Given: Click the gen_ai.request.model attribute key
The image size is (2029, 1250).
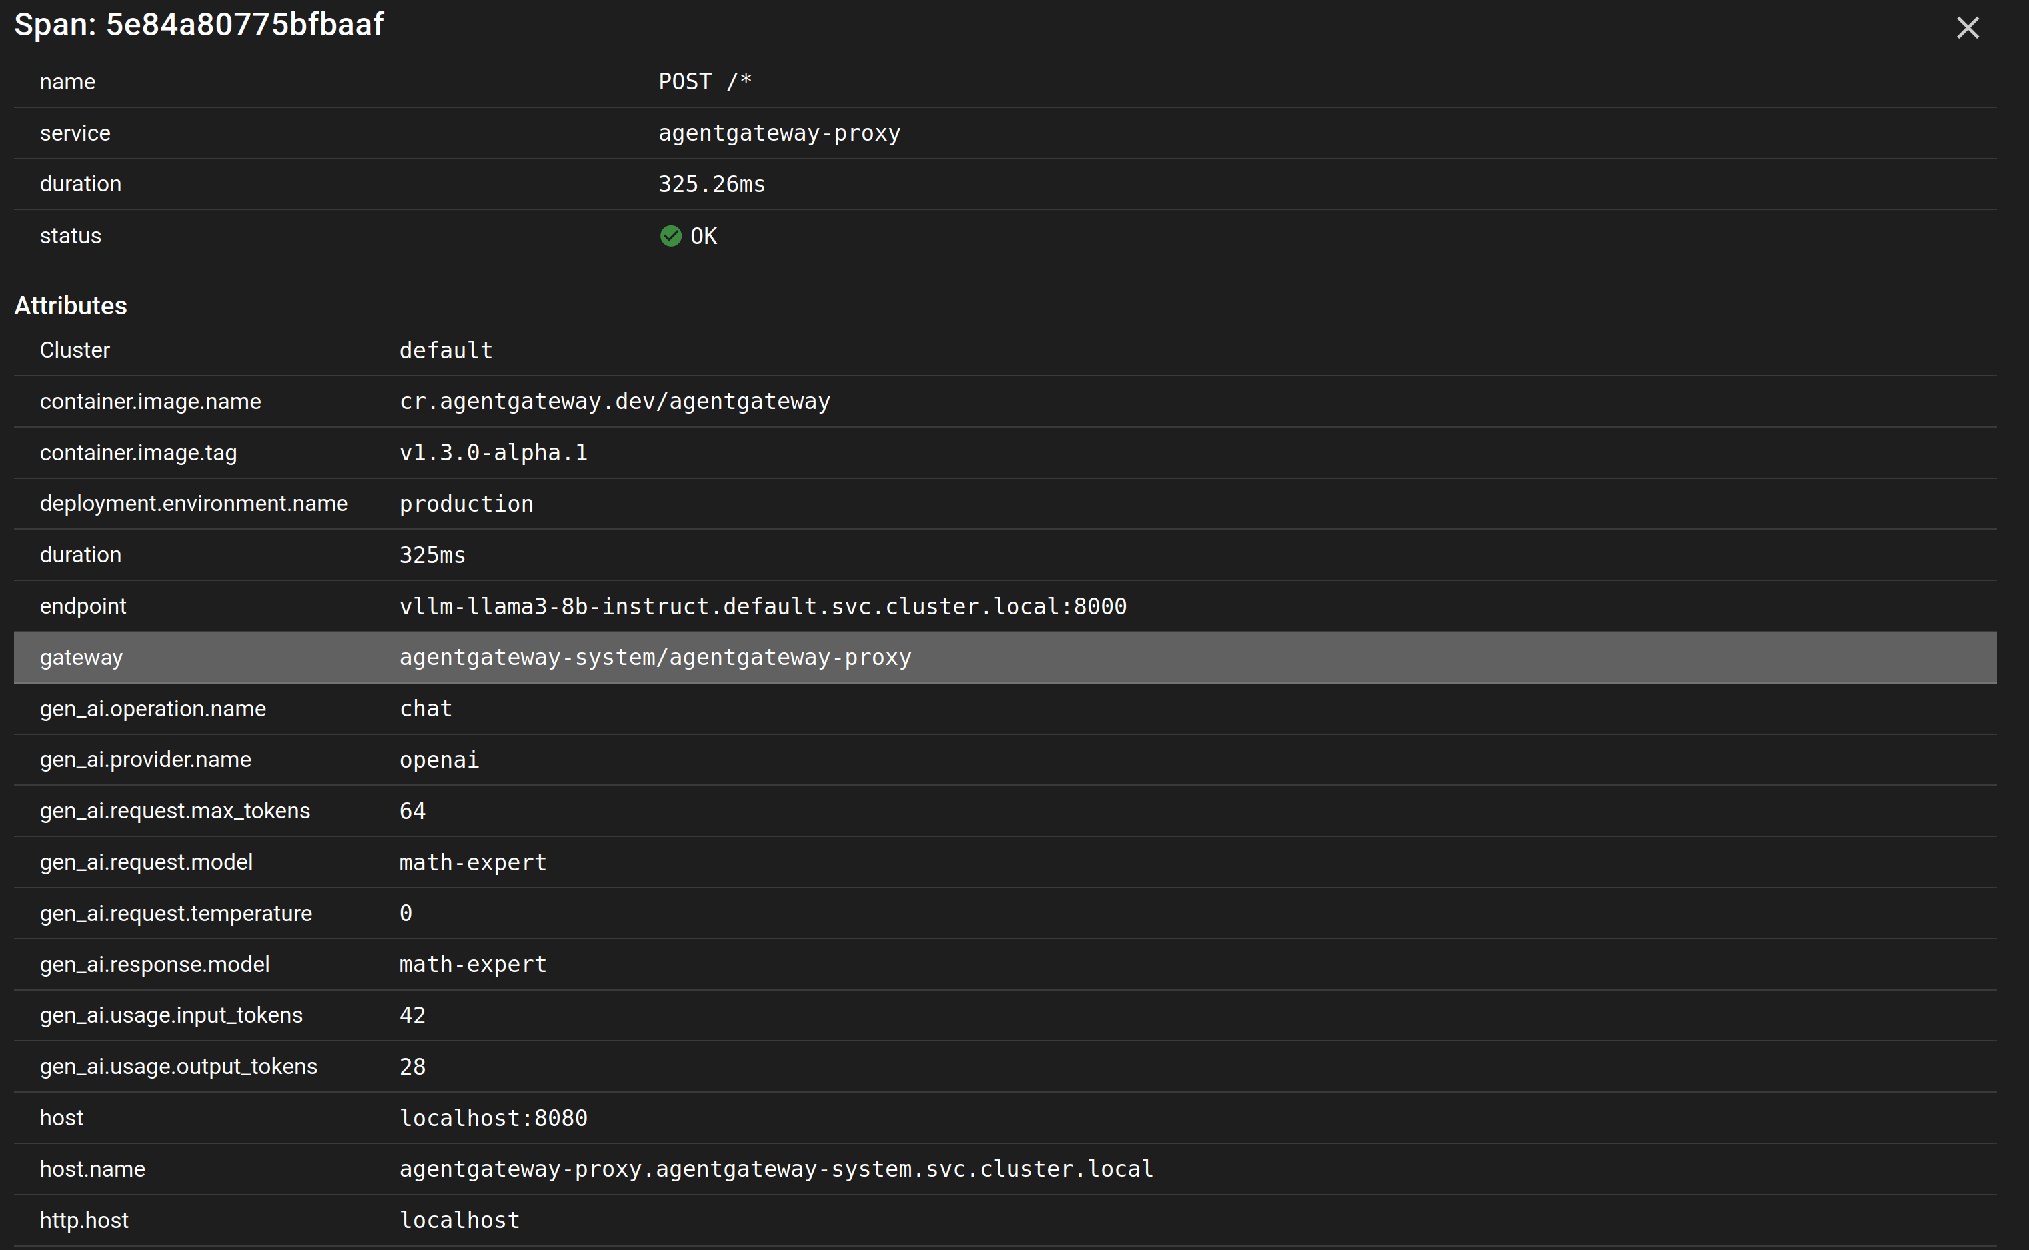Looking at the screenshot, I should pyautogui.click(x=147, y=862).
